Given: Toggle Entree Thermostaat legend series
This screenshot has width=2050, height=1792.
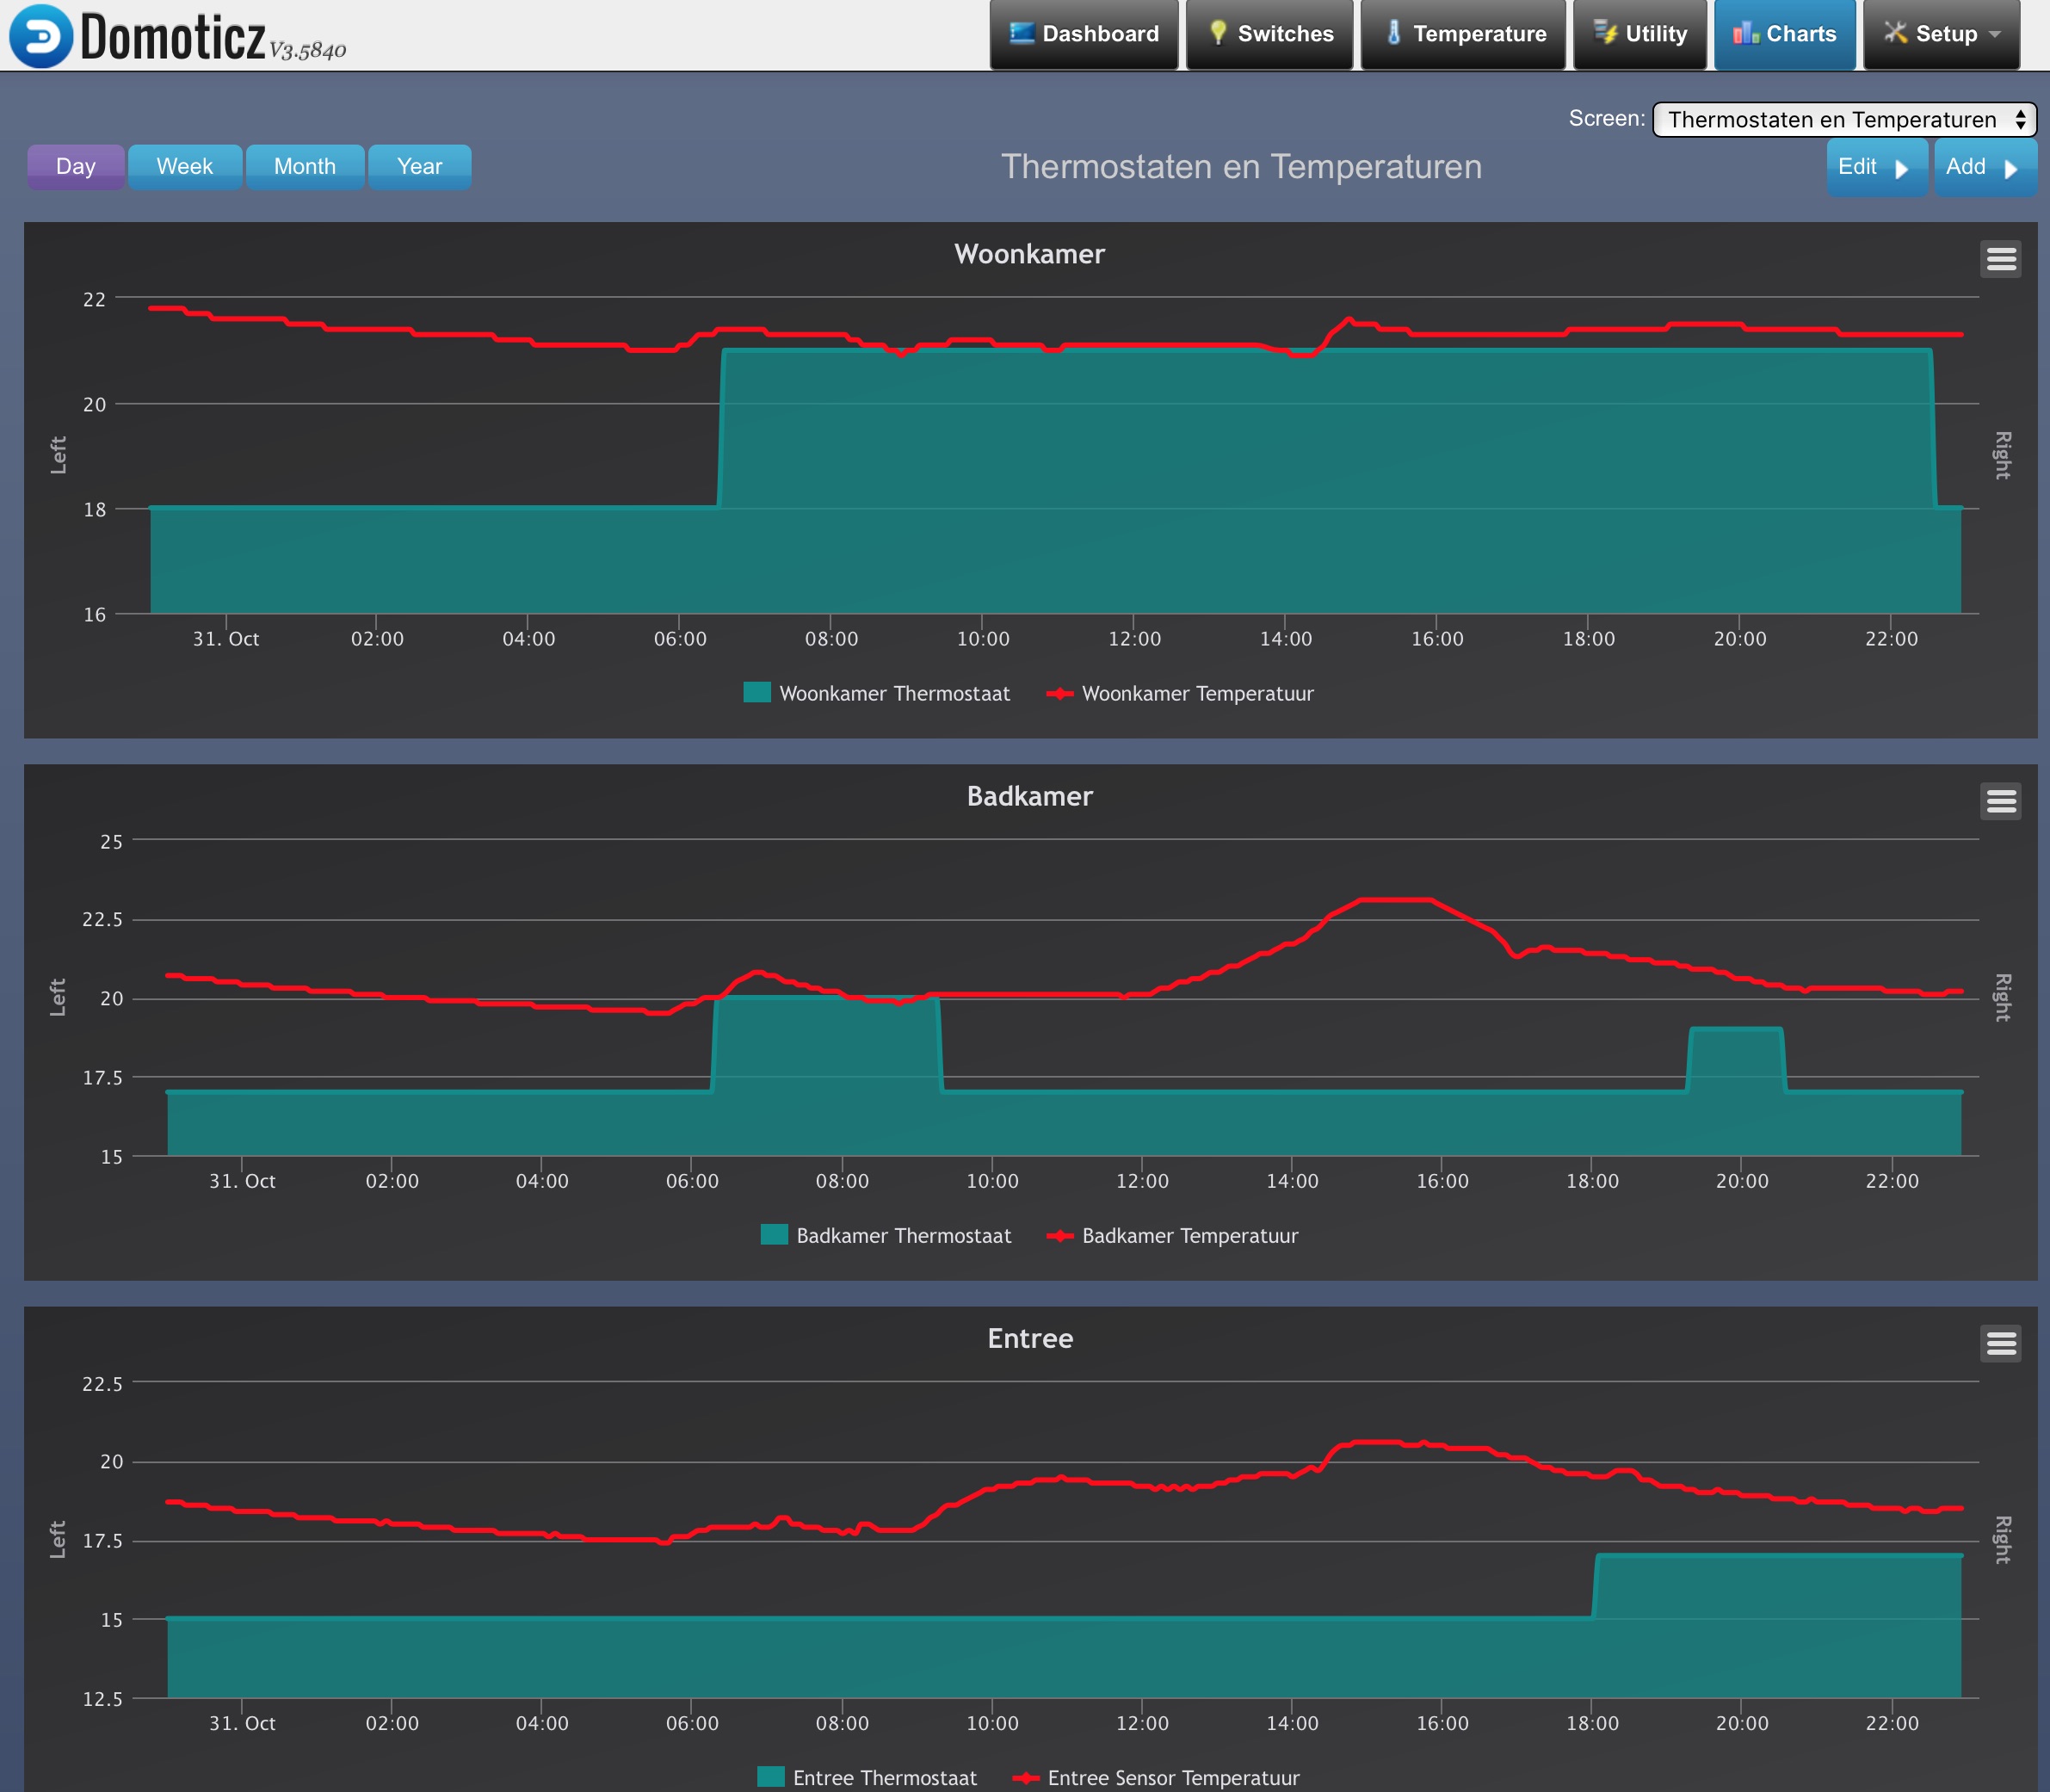Looking at the screenshot, I should point(867,1777).
